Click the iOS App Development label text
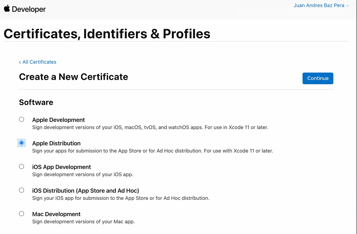Image resolution: width=357 pixels, height=234 pixels. [61, 167]
